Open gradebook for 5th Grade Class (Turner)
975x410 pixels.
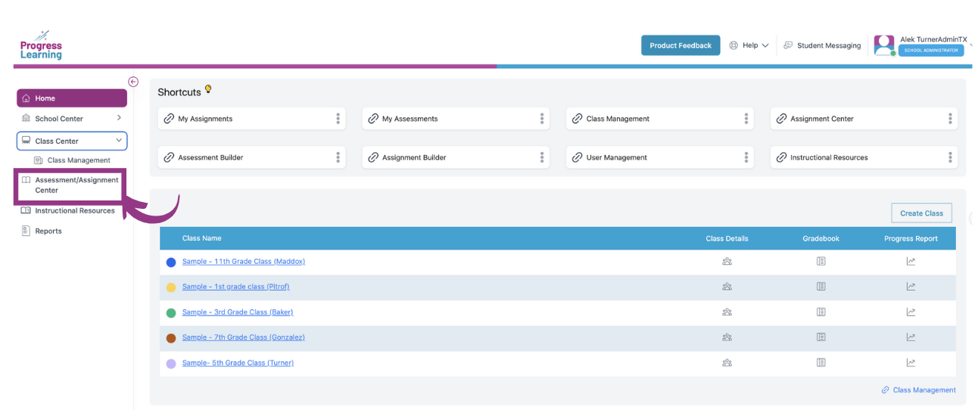click(821, 363)
